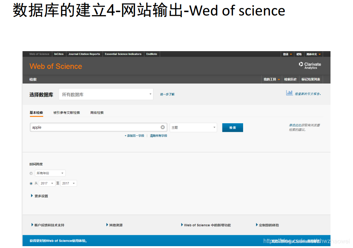Open 检索历史 search history

coord(290,79)
